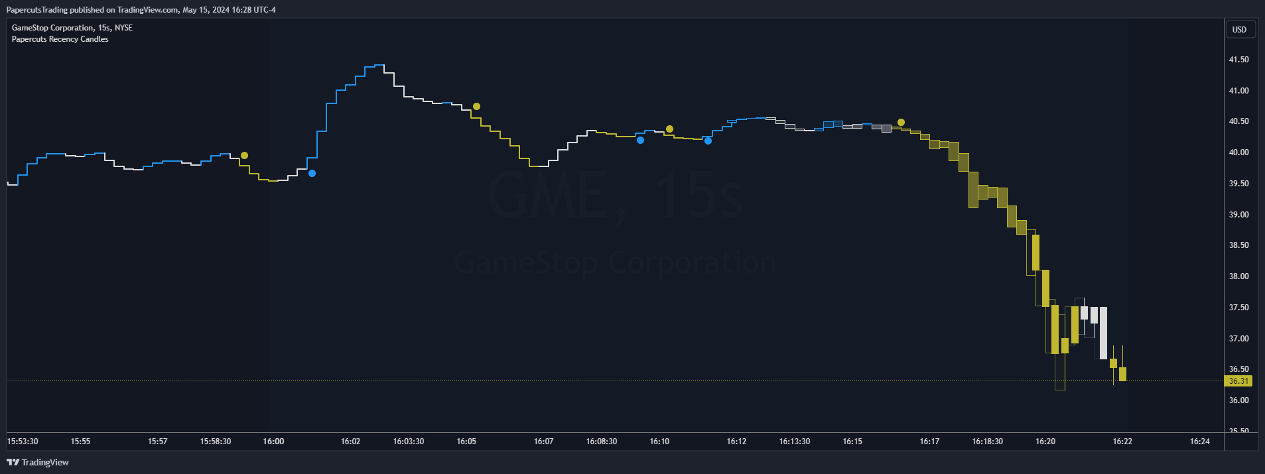1265x474 pixels.
Task: Click the 16:08:30 time axis label
Action: (602, 442)
